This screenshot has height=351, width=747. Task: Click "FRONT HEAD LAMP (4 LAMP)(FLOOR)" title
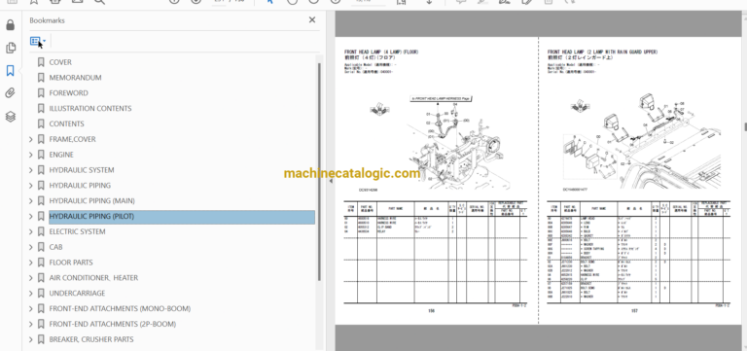click(381, 52)
